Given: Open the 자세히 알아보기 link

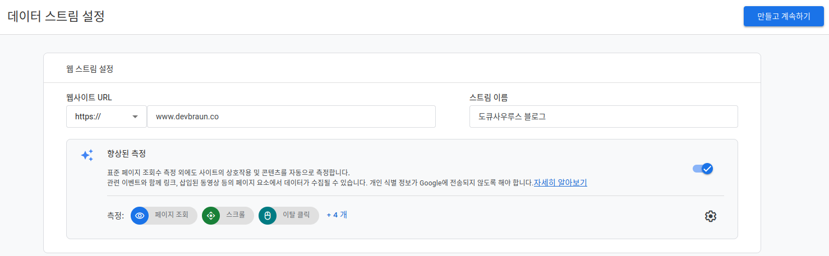Looking at the screenshot, I should pyautogui.click(x=560, y=183).
